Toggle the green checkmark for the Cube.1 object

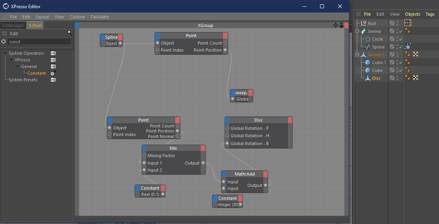401,63
